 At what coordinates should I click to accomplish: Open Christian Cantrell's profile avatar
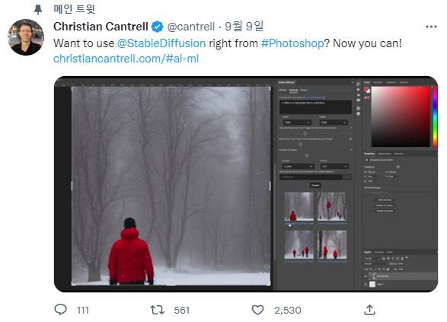click(x=26, y=37)
